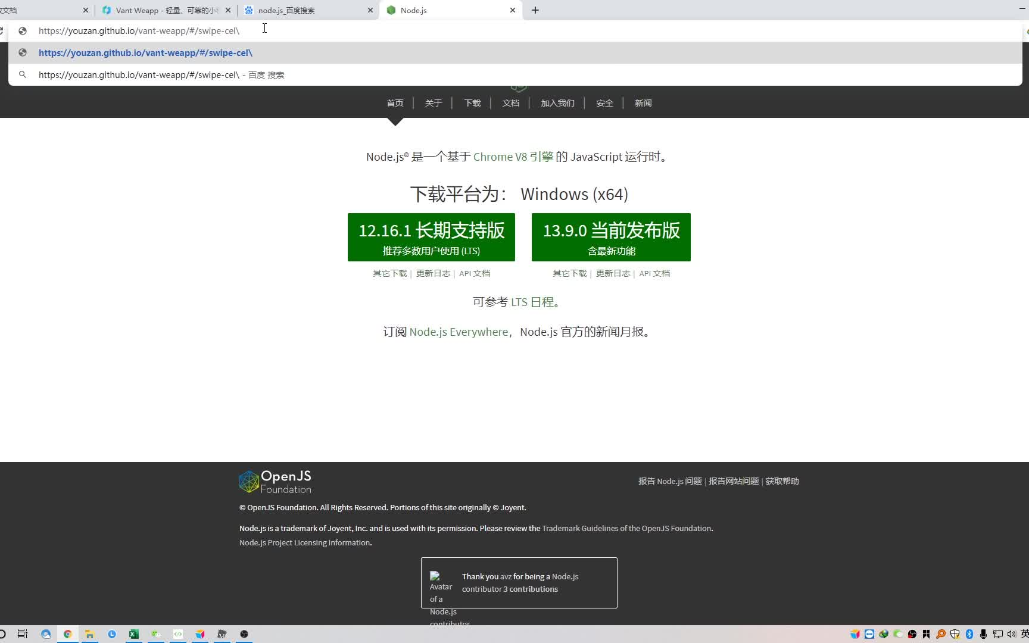The height and width of the screenshot is (643, 1029).
Task: Follow the Chrome V8 引擎 link
Action: pos(513,157)
